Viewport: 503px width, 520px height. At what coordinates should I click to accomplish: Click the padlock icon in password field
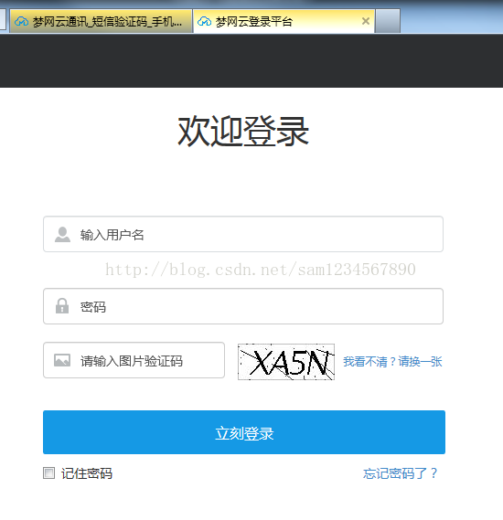62,306
